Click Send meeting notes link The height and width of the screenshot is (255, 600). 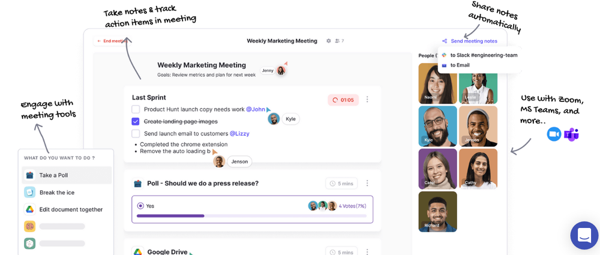pos(474,41)
